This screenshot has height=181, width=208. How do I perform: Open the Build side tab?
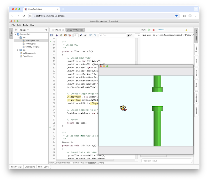point(196,61)
